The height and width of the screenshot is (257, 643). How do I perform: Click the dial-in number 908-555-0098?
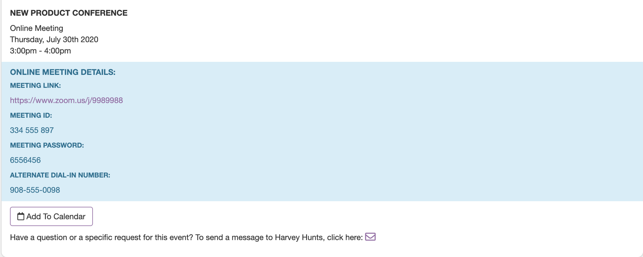35,190
